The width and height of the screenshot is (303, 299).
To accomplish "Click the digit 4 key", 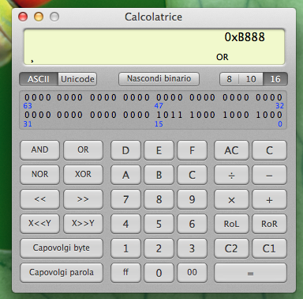I will point(125,224).
